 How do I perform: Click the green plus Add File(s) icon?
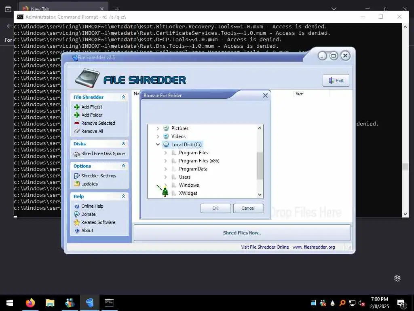coord(76,107)
